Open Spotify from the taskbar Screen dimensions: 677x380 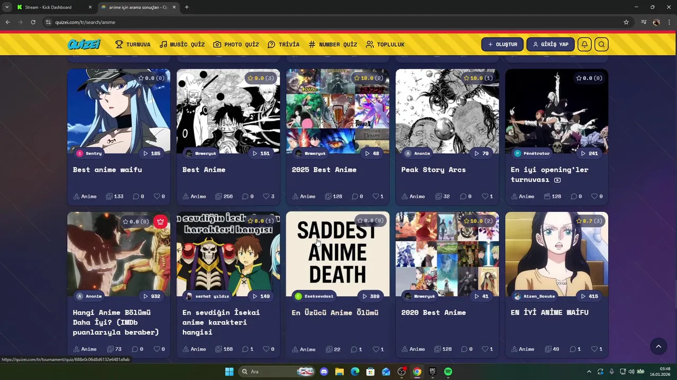pyautogui.click(x=448, y=372)
